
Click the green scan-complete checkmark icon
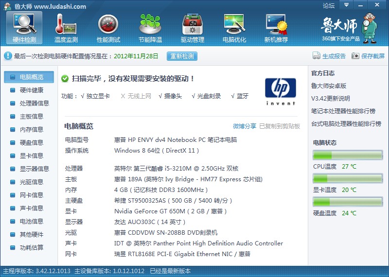pos(65,79)
